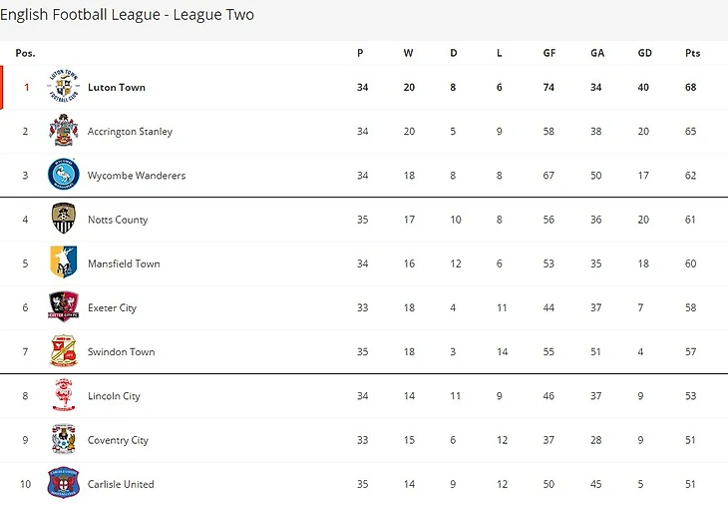Viewport: 728px width, 505px height.
Task: Click the Accrington Stanley club crest
Action: pos(64,131)
